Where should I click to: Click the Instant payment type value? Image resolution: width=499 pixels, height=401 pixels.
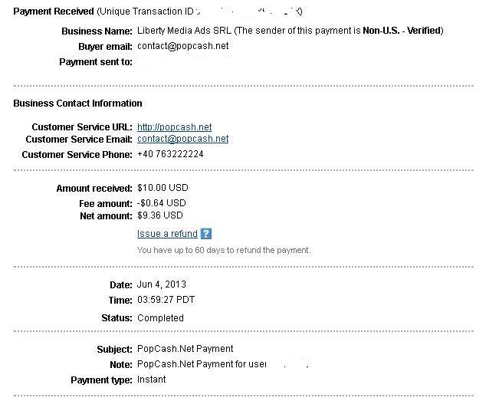[x=152, y=380]
